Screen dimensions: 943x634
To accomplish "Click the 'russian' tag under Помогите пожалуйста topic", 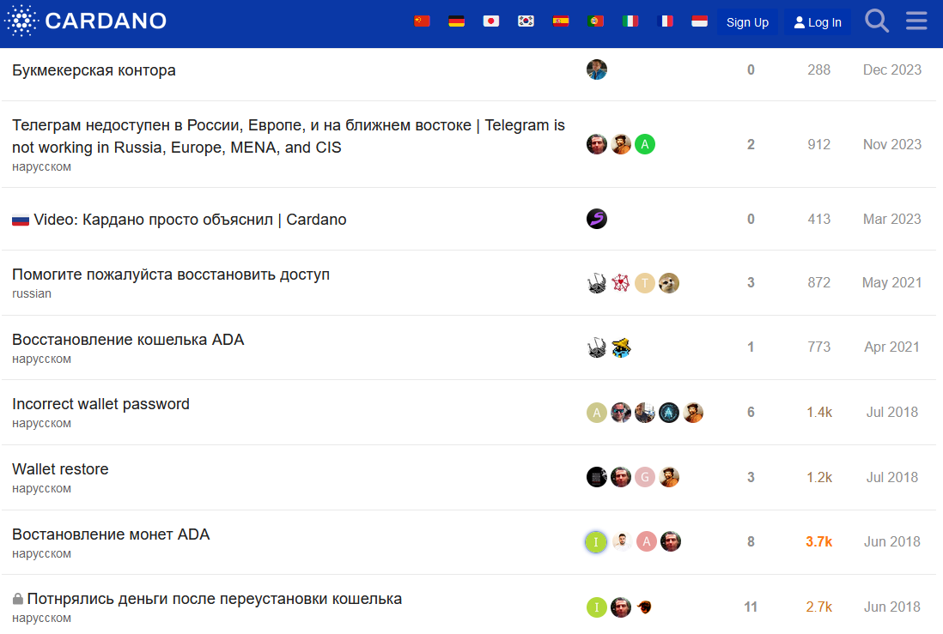I will [x=31, y=294].
